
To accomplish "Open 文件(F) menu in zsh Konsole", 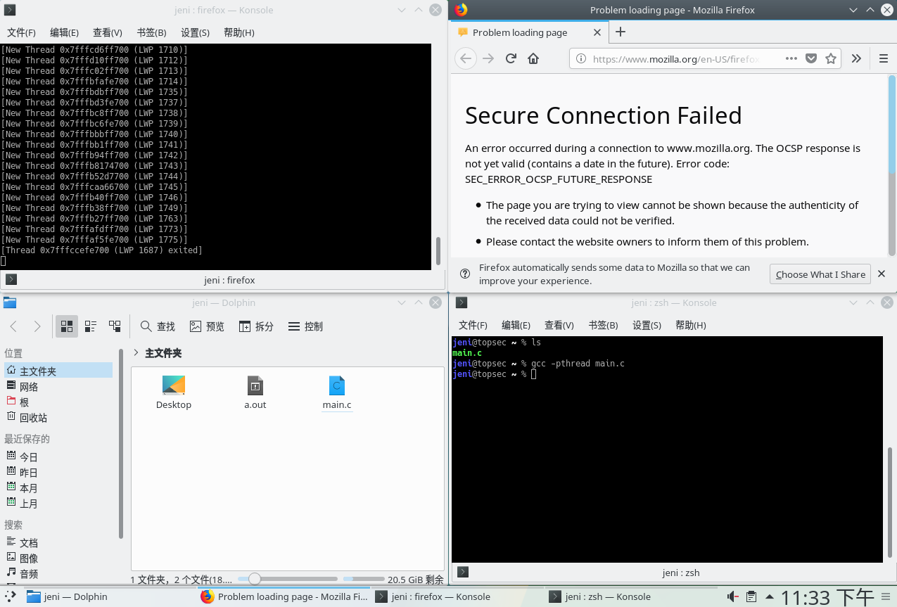I will [473, 325].
